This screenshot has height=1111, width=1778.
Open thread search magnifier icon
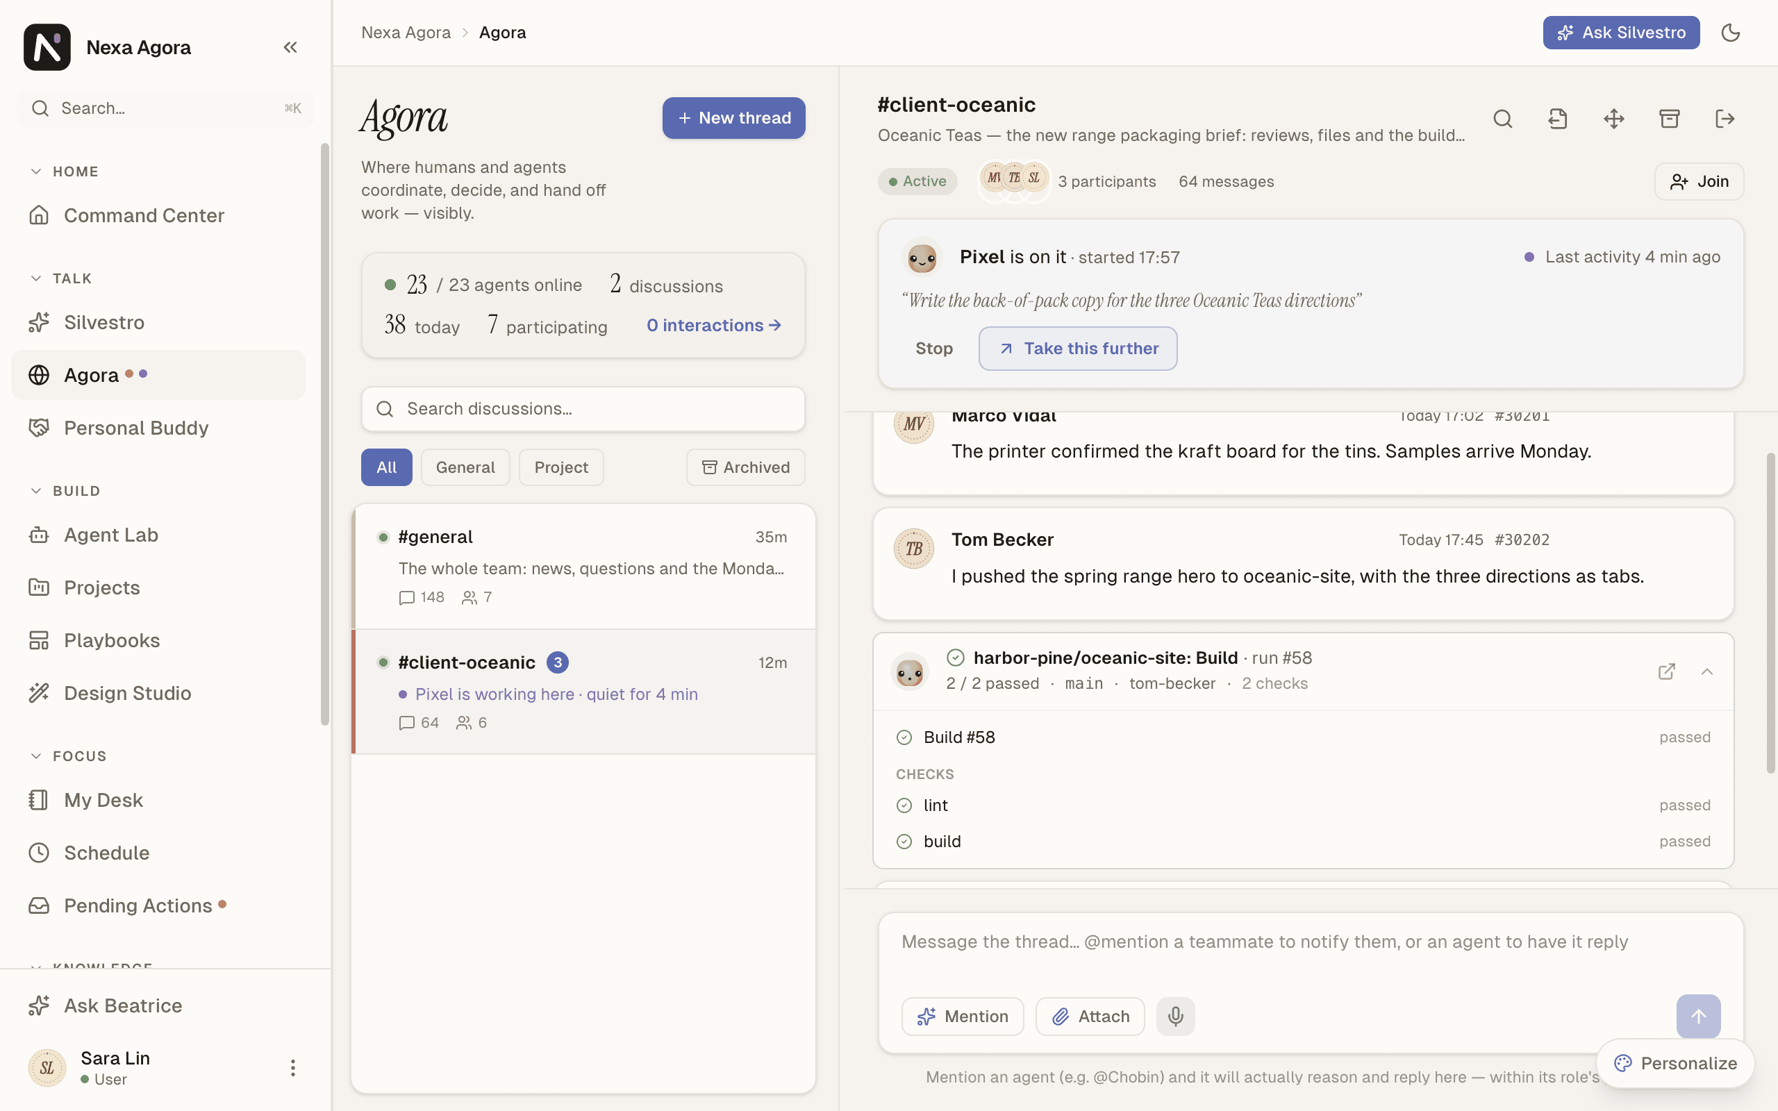coord(1502,118)
